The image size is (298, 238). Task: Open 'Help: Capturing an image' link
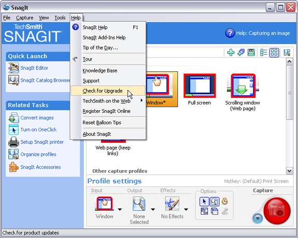point(263,33)
